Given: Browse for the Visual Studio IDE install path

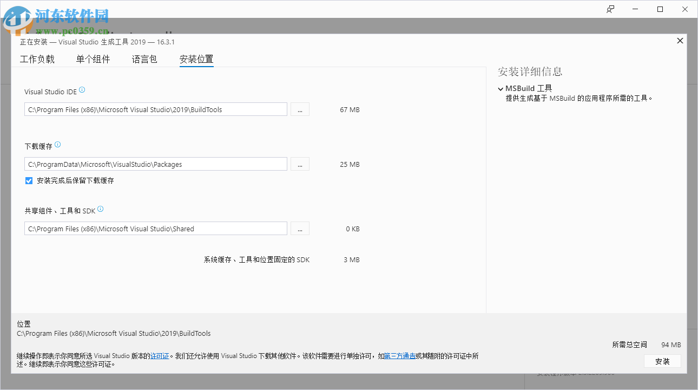Looking at the screenshot, I should click(x=300, y=109).
